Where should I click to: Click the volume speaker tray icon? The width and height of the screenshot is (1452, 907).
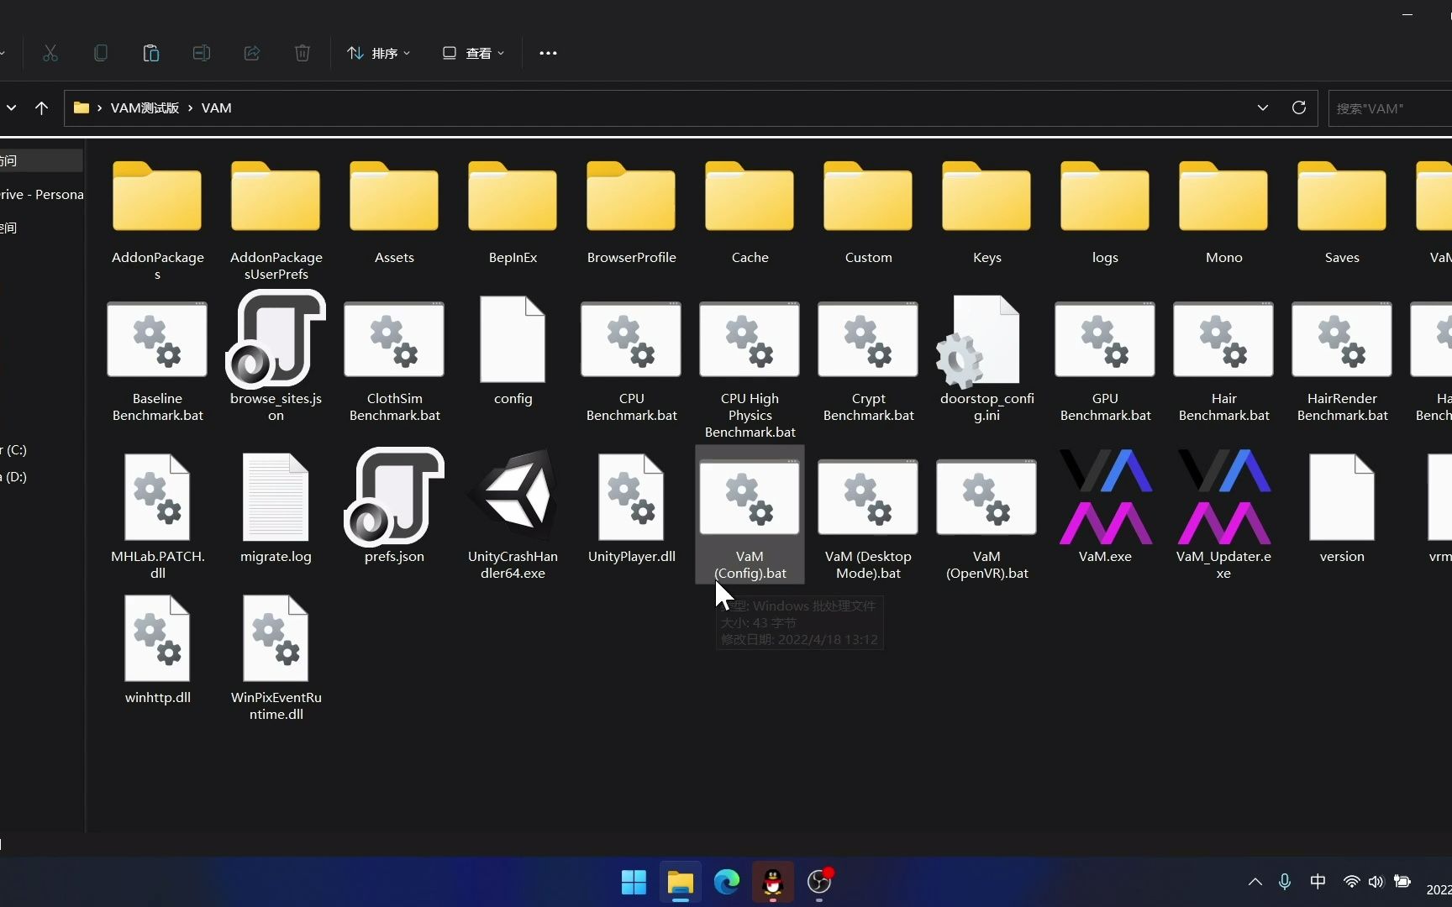click(x=1376, y=882)
